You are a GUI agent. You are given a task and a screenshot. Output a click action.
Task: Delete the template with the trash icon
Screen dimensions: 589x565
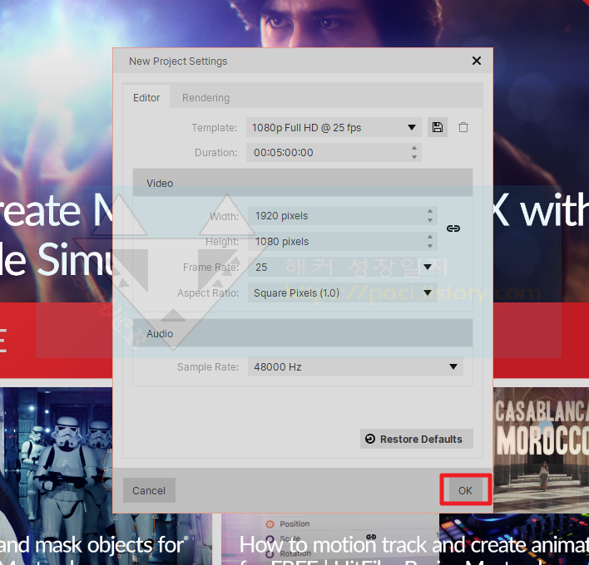(x=463, y=127)
